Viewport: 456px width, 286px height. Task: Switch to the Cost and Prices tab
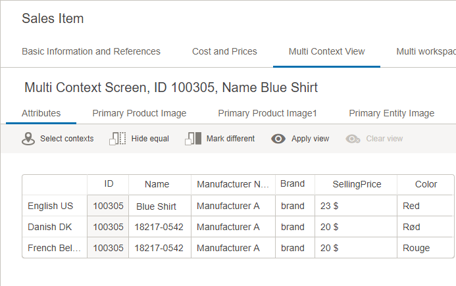[x=224, y=51]
